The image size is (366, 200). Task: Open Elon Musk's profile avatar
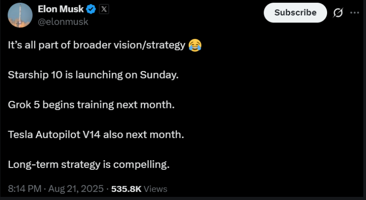[x=20, y=15]
